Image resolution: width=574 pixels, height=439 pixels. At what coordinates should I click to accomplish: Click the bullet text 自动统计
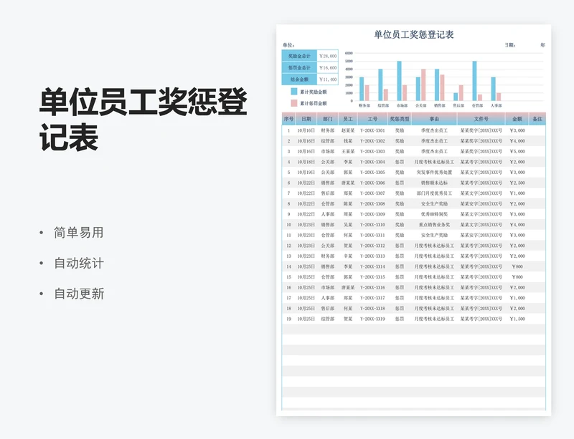79,263
